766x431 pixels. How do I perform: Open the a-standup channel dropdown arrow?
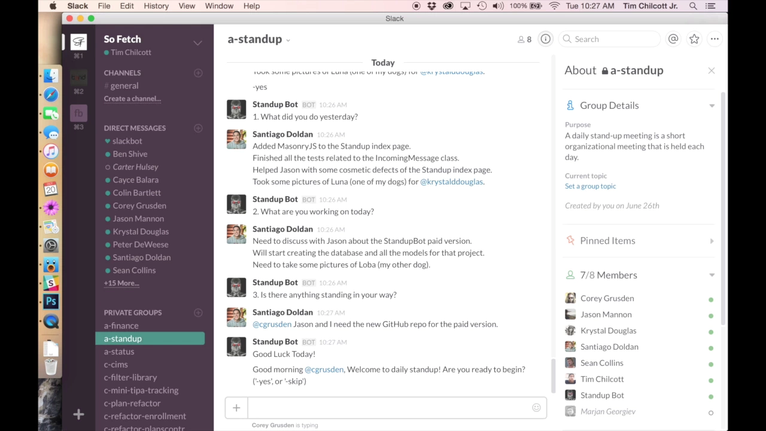point(288,41)
